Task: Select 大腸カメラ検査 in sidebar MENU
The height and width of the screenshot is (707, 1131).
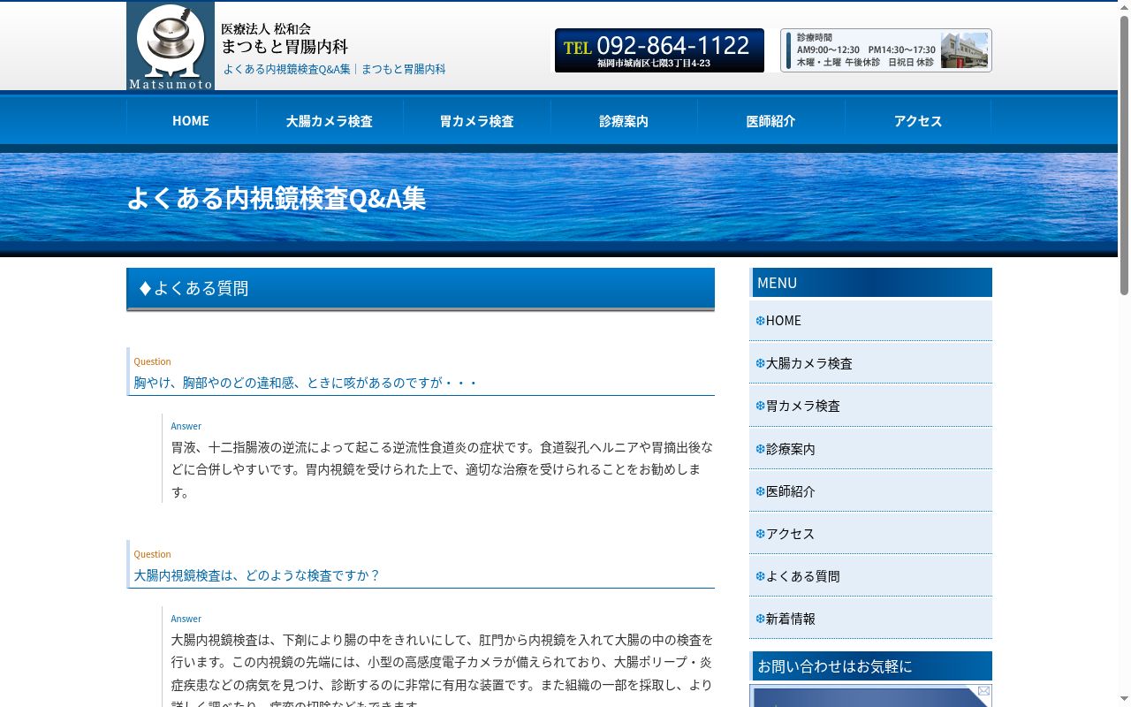Action: [x=870, y=363]
